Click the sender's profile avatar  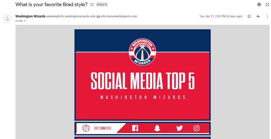coord(7,19)
